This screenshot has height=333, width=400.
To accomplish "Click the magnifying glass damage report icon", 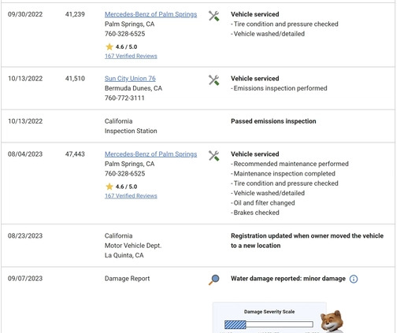I will click(214, 279).
